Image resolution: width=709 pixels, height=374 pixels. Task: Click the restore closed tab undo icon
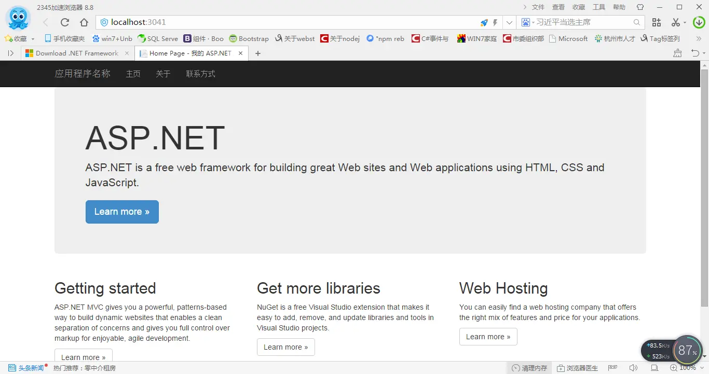pos(696,53)
